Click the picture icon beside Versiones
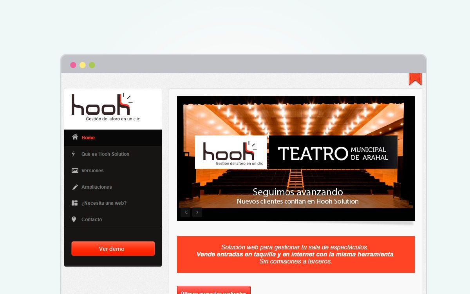Viewport: 470px width, 294px height. 75,171
